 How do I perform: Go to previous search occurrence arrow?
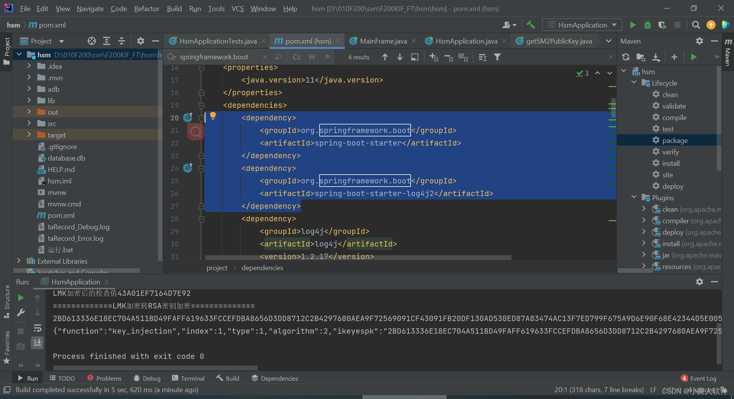tap(385, 57)
